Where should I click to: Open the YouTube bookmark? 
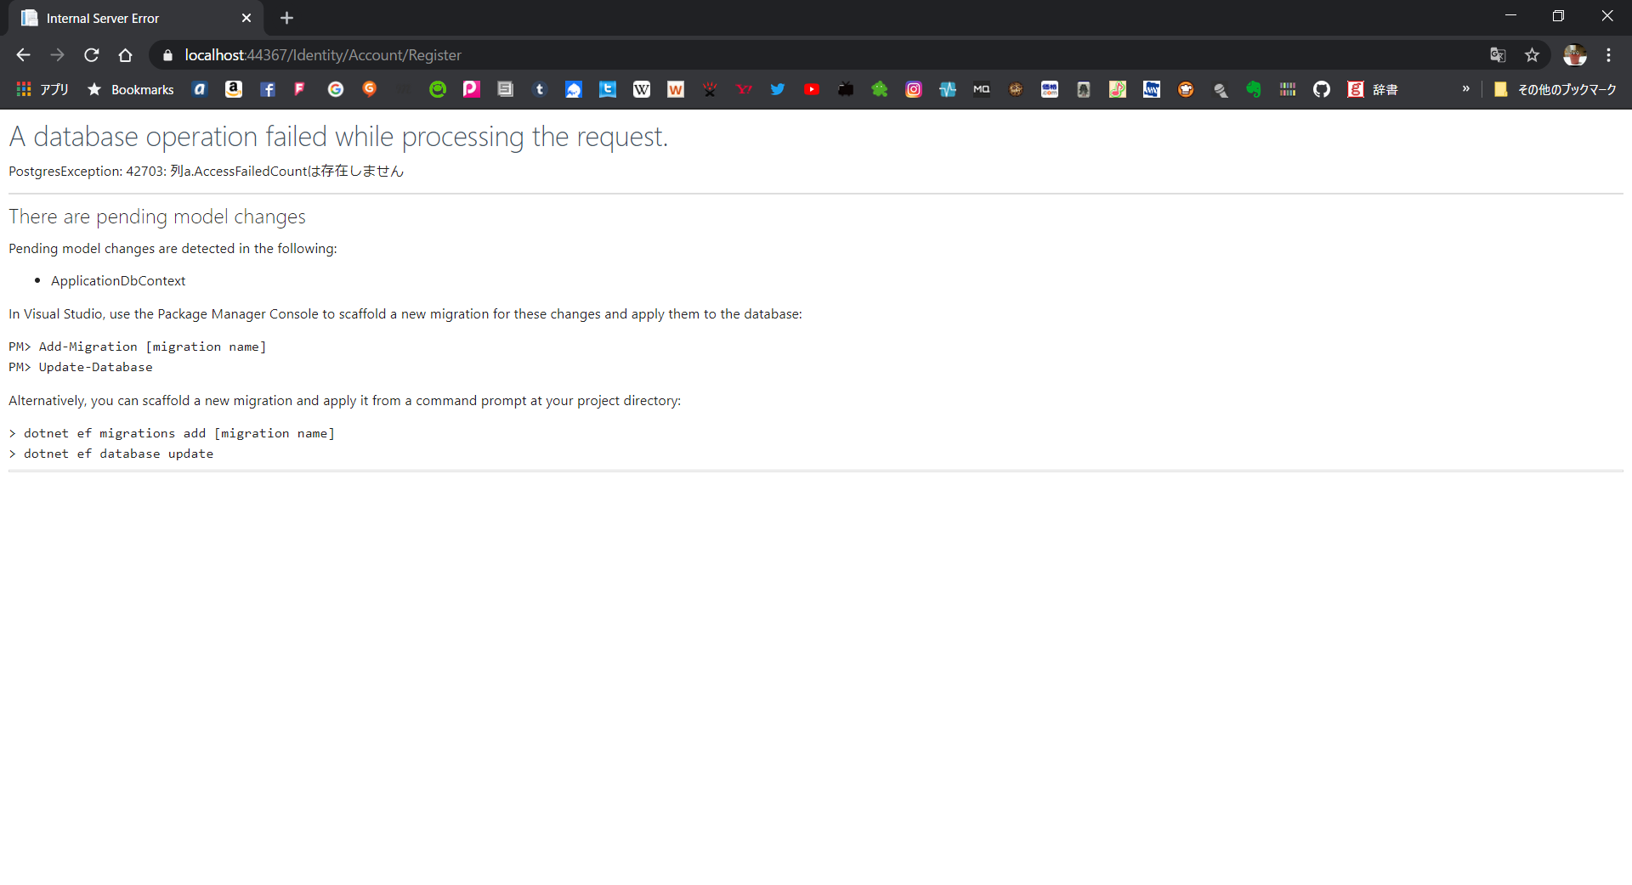[812, 89]
